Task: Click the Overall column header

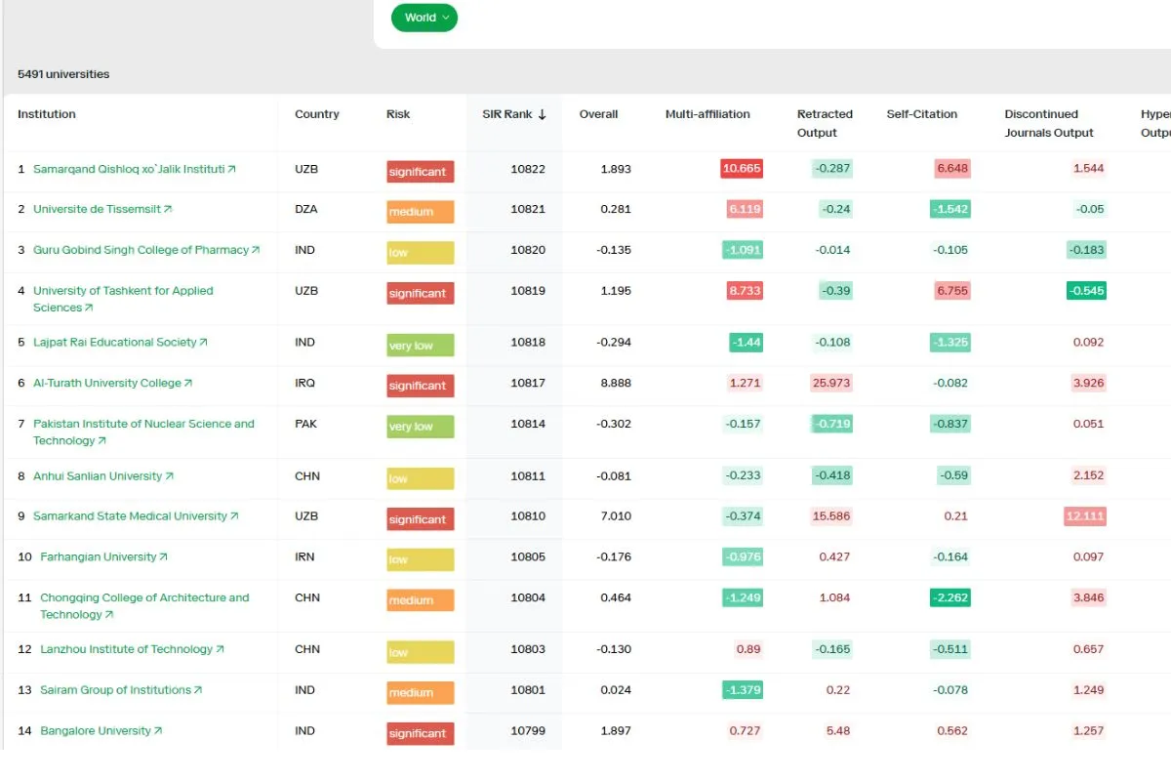Action: click(x=598, y=114)
